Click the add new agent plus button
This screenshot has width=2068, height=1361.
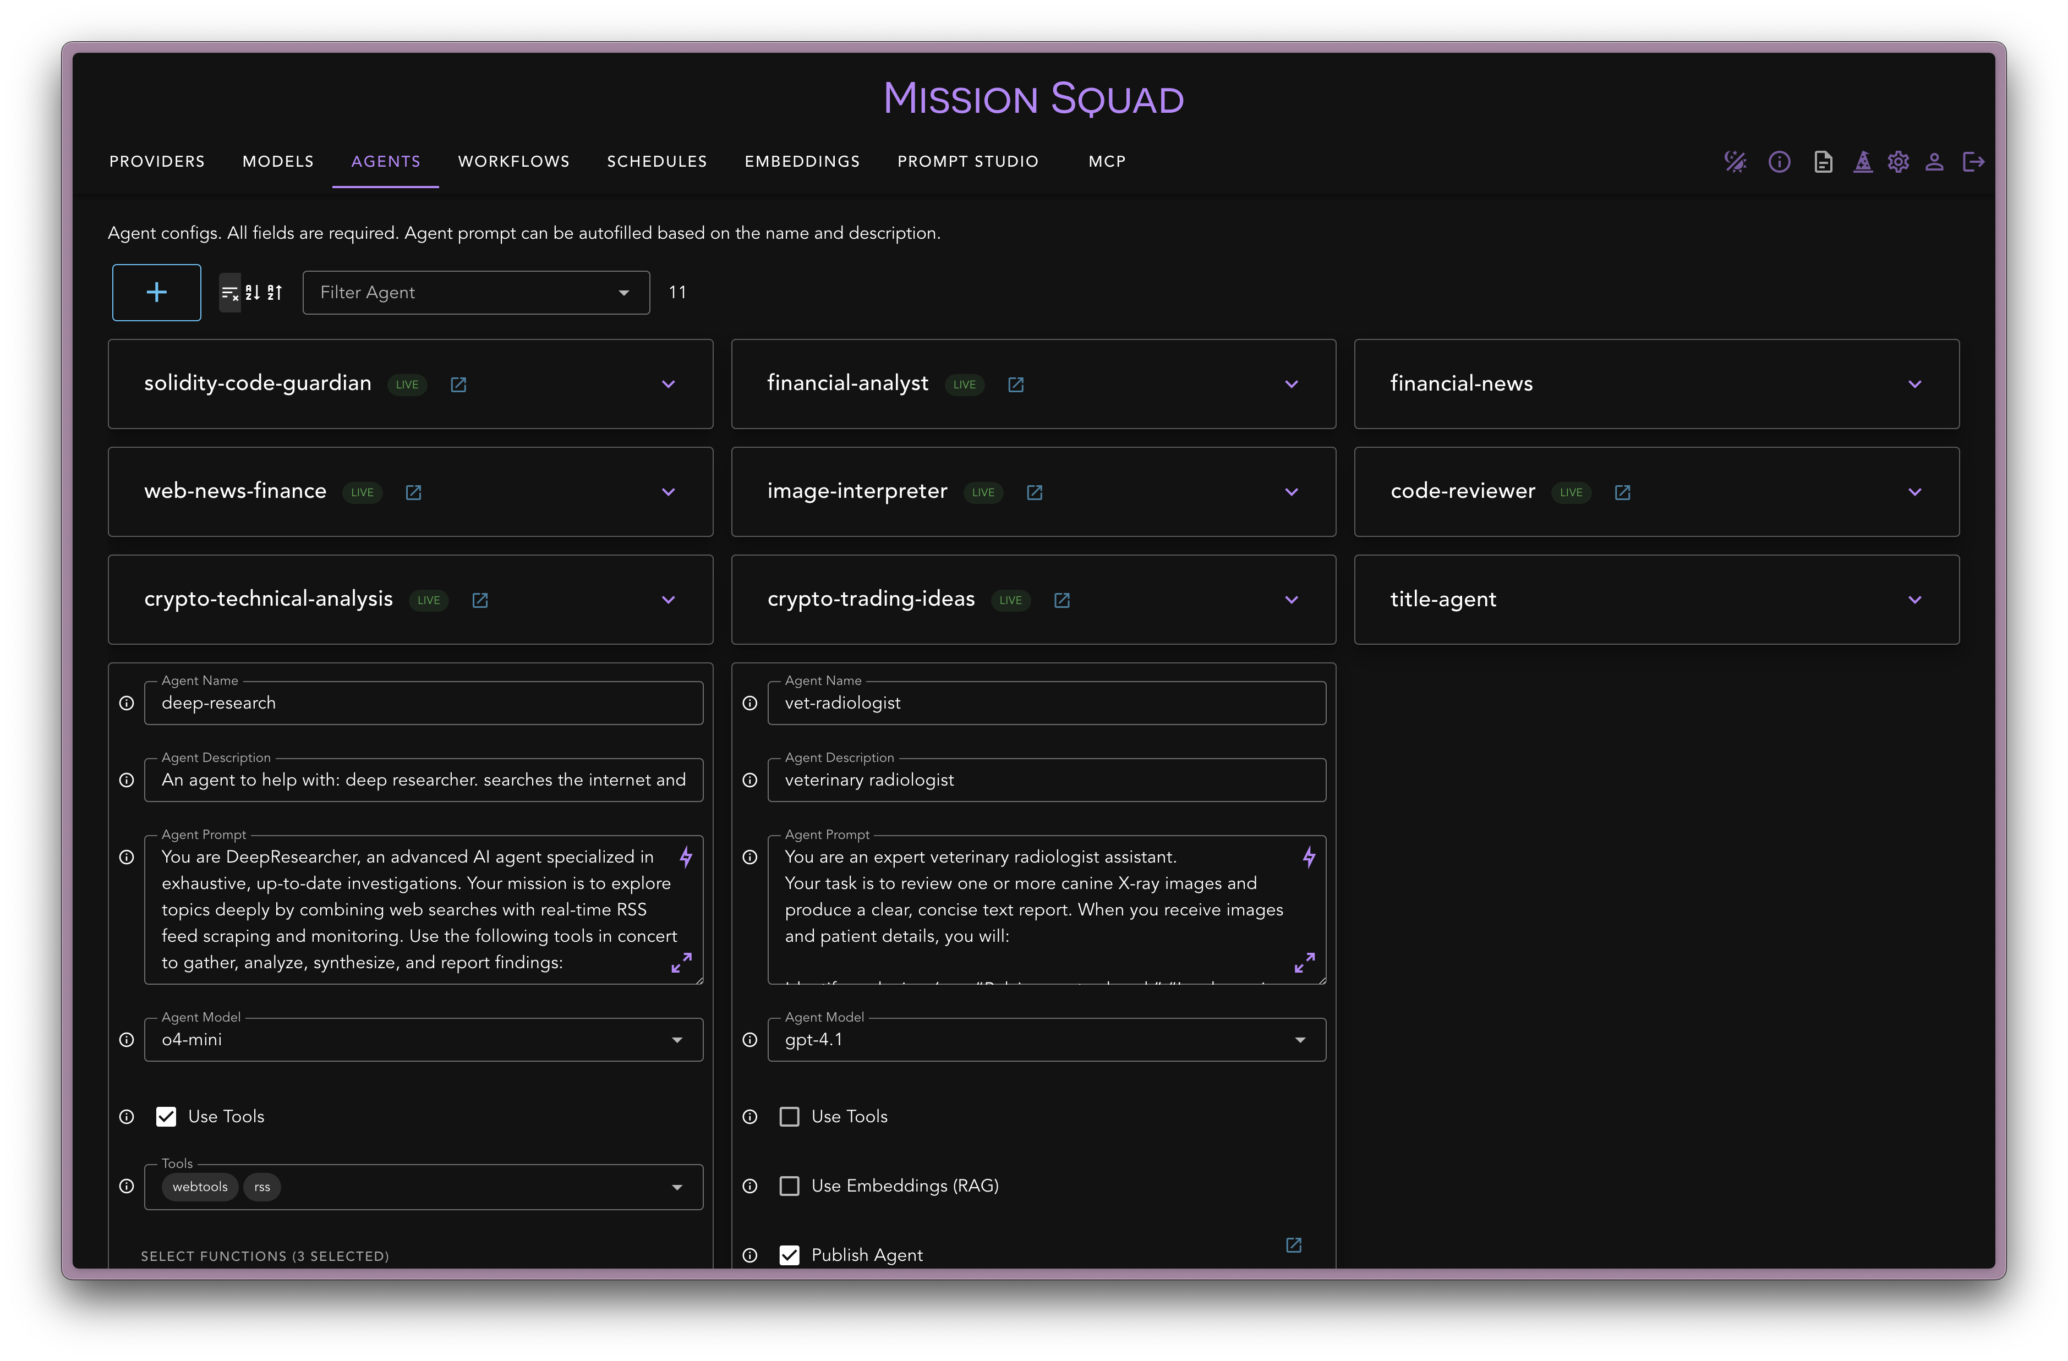[x=156, y=293]
